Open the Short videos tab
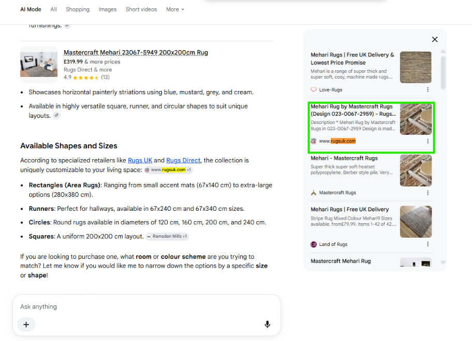 pyautogui.click(x=141, y=9)
